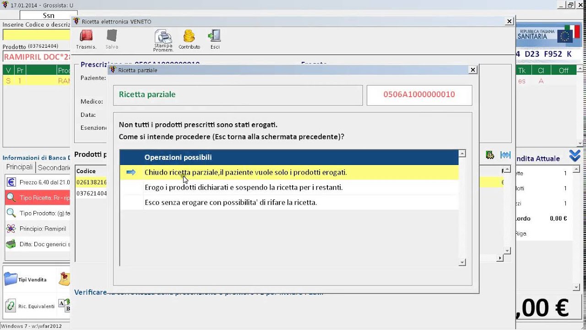Click the Prezzo euro icon
Screen dimensions: 586x330
(x=11, y=182)
